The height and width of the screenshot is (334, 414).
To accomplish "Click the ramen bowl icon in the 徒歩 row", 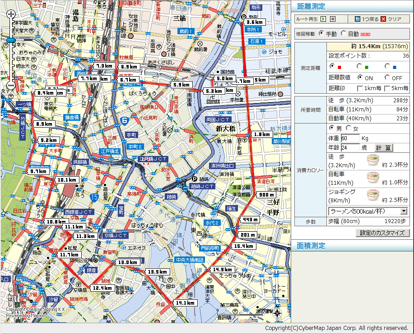I will (373, 160).
